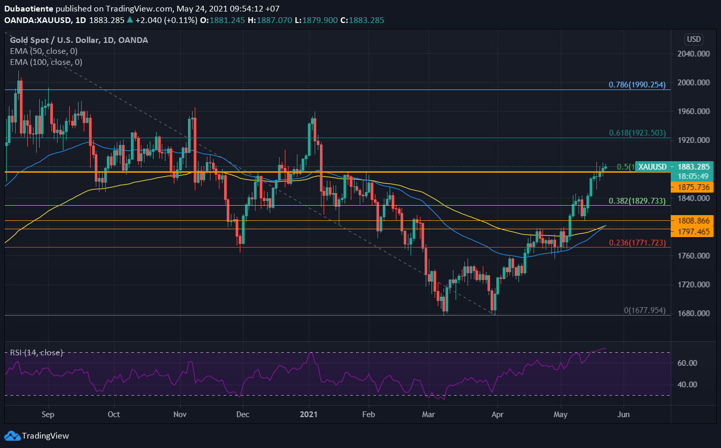Click the Gold Spot / U.S. Dollar title
721x448 pixels.
point(79,40)
